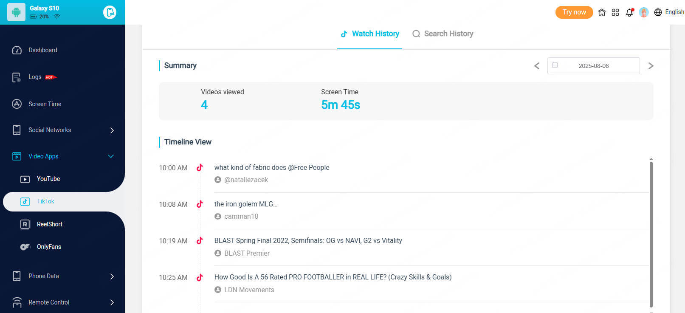Switch to the Watch History tab
685x313 pixels.
(x=370, y=34)
